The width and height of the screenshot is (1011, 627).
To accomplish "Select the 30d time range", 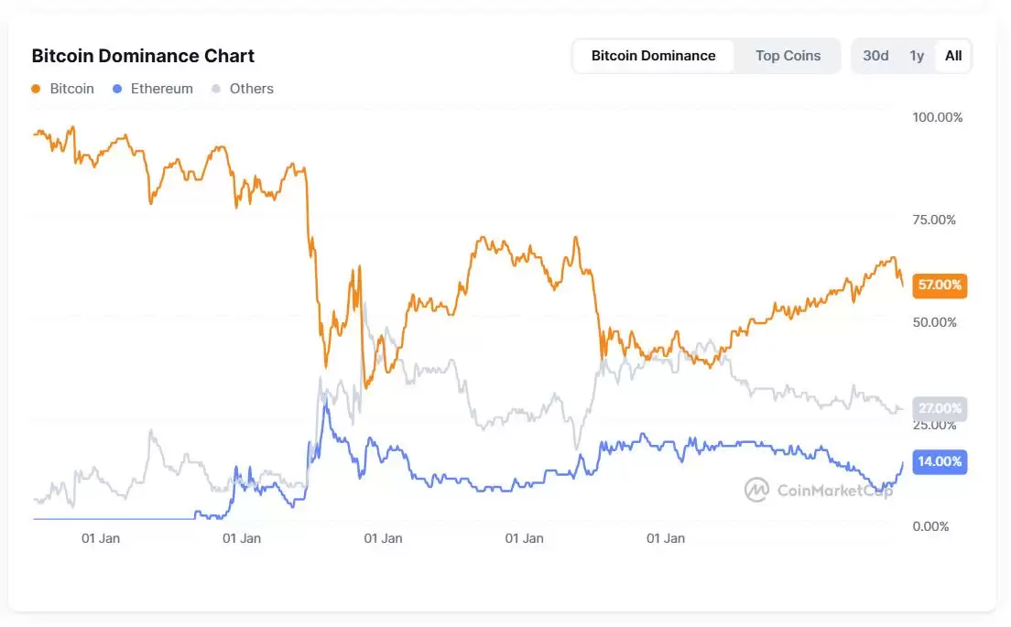I will 875,56.
